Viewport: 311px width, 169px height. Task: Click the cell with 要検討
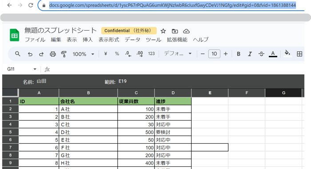click(x=173, y=132)
